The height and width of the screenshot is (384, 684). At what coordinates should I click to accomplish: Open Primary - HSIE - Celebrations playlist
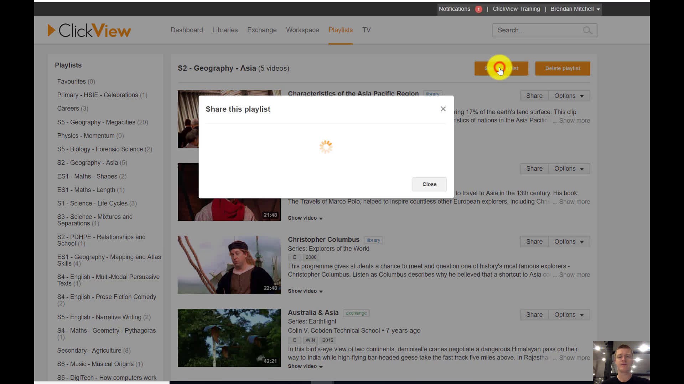tap(102, 95)
